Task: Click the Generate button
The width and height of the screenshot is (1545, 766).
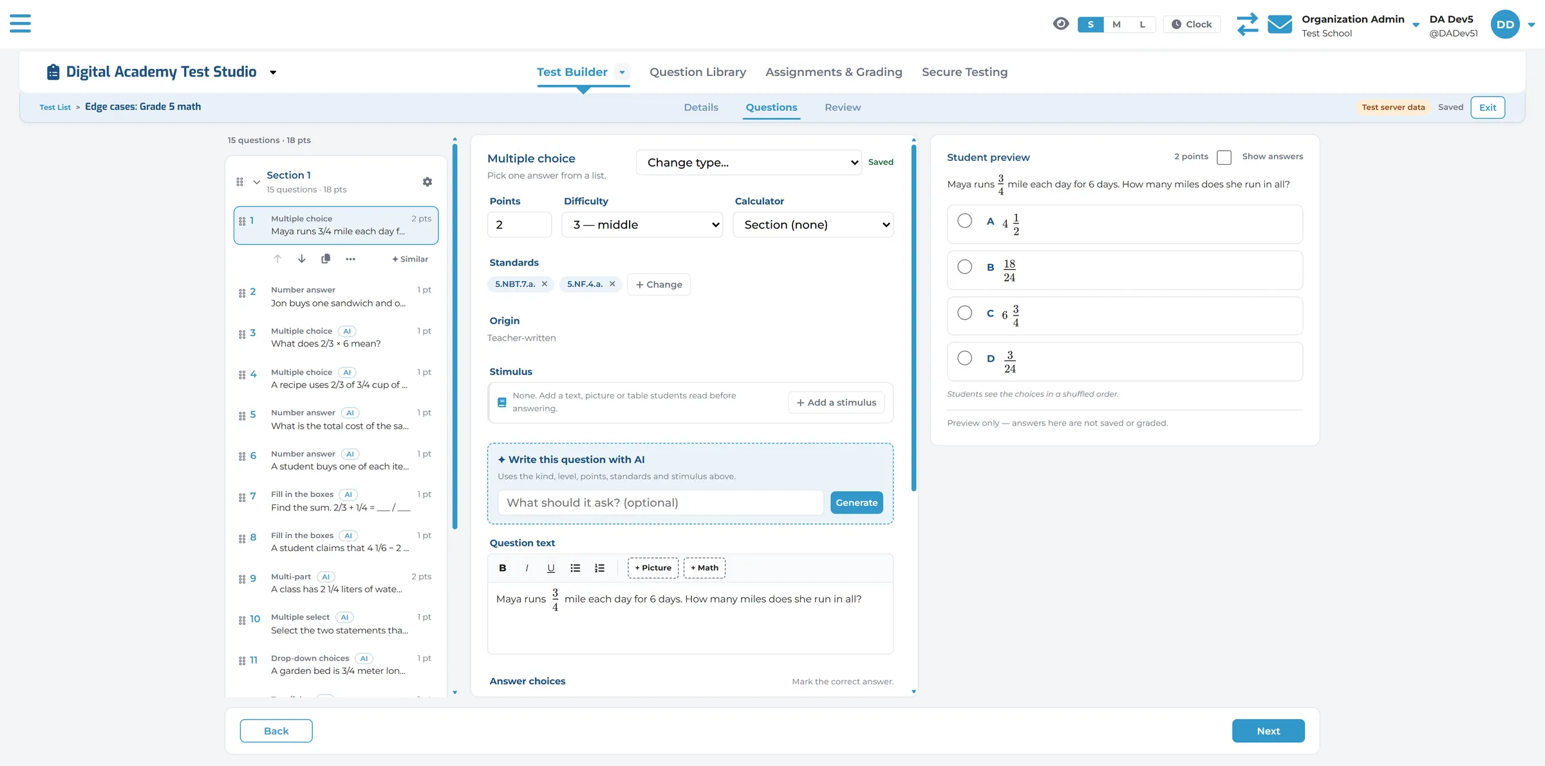Action: (x=856, y=503)
